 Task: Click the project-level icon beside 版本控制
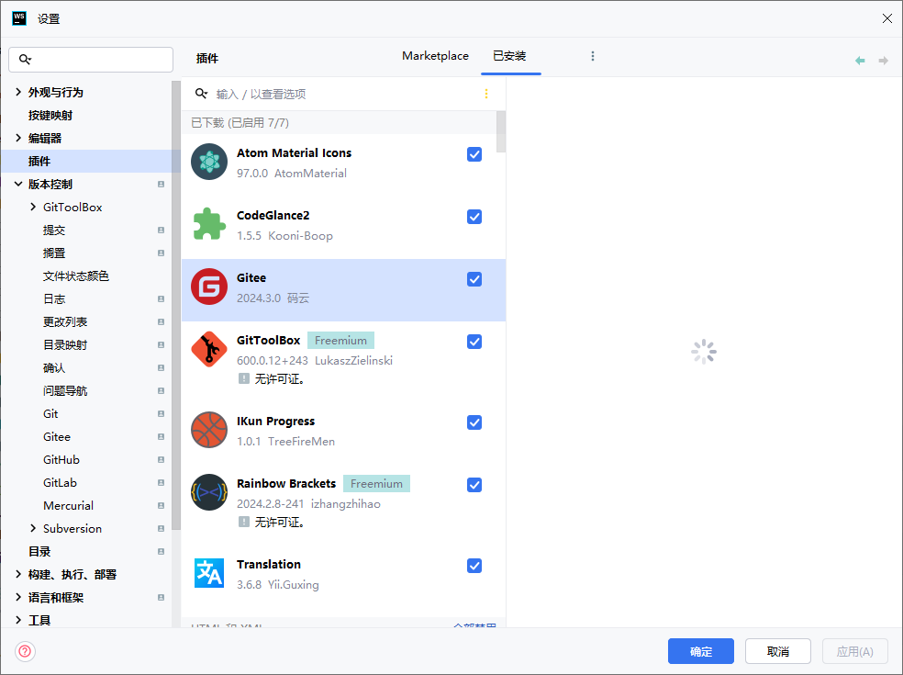(x=162, y=185)
